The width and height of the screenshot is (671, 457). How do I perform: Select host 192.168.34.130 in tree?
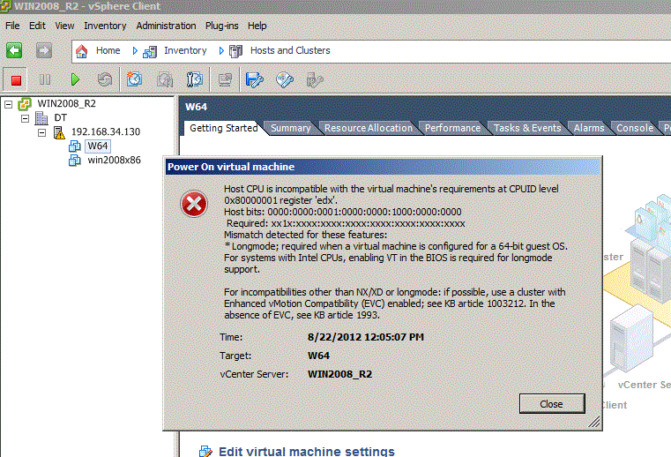coord(106,132)
